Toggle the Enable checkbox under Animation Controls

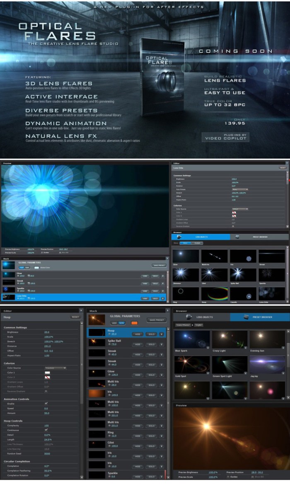46,403
